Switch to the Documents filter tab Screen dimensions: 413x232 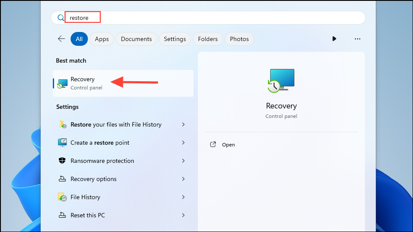pyautogui.click(x=136, y=39)
